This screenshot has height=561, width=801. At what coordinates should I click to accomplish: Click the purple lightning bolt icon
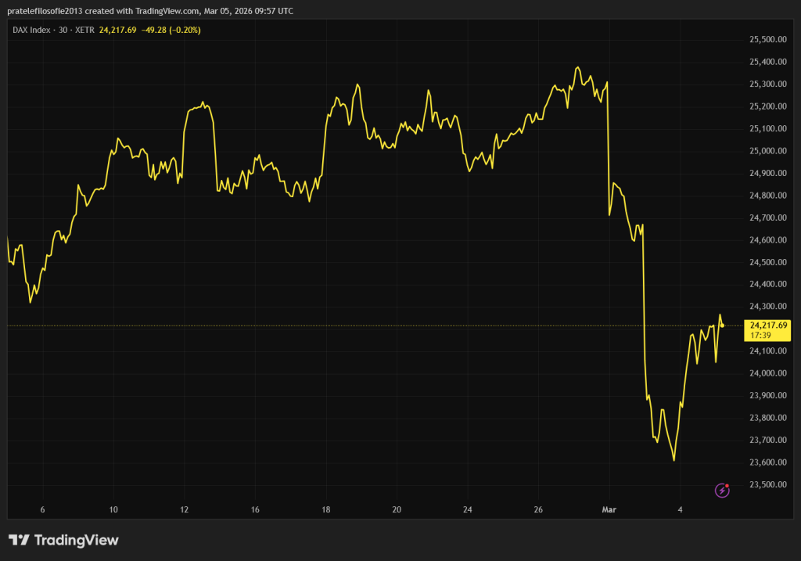(x=722, y=491)
